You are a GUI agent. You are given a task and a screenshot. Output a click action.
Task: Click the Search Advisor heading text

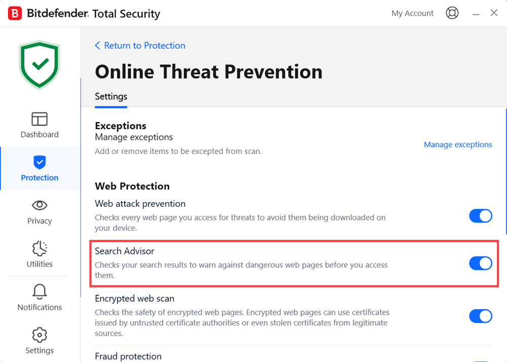125,251
